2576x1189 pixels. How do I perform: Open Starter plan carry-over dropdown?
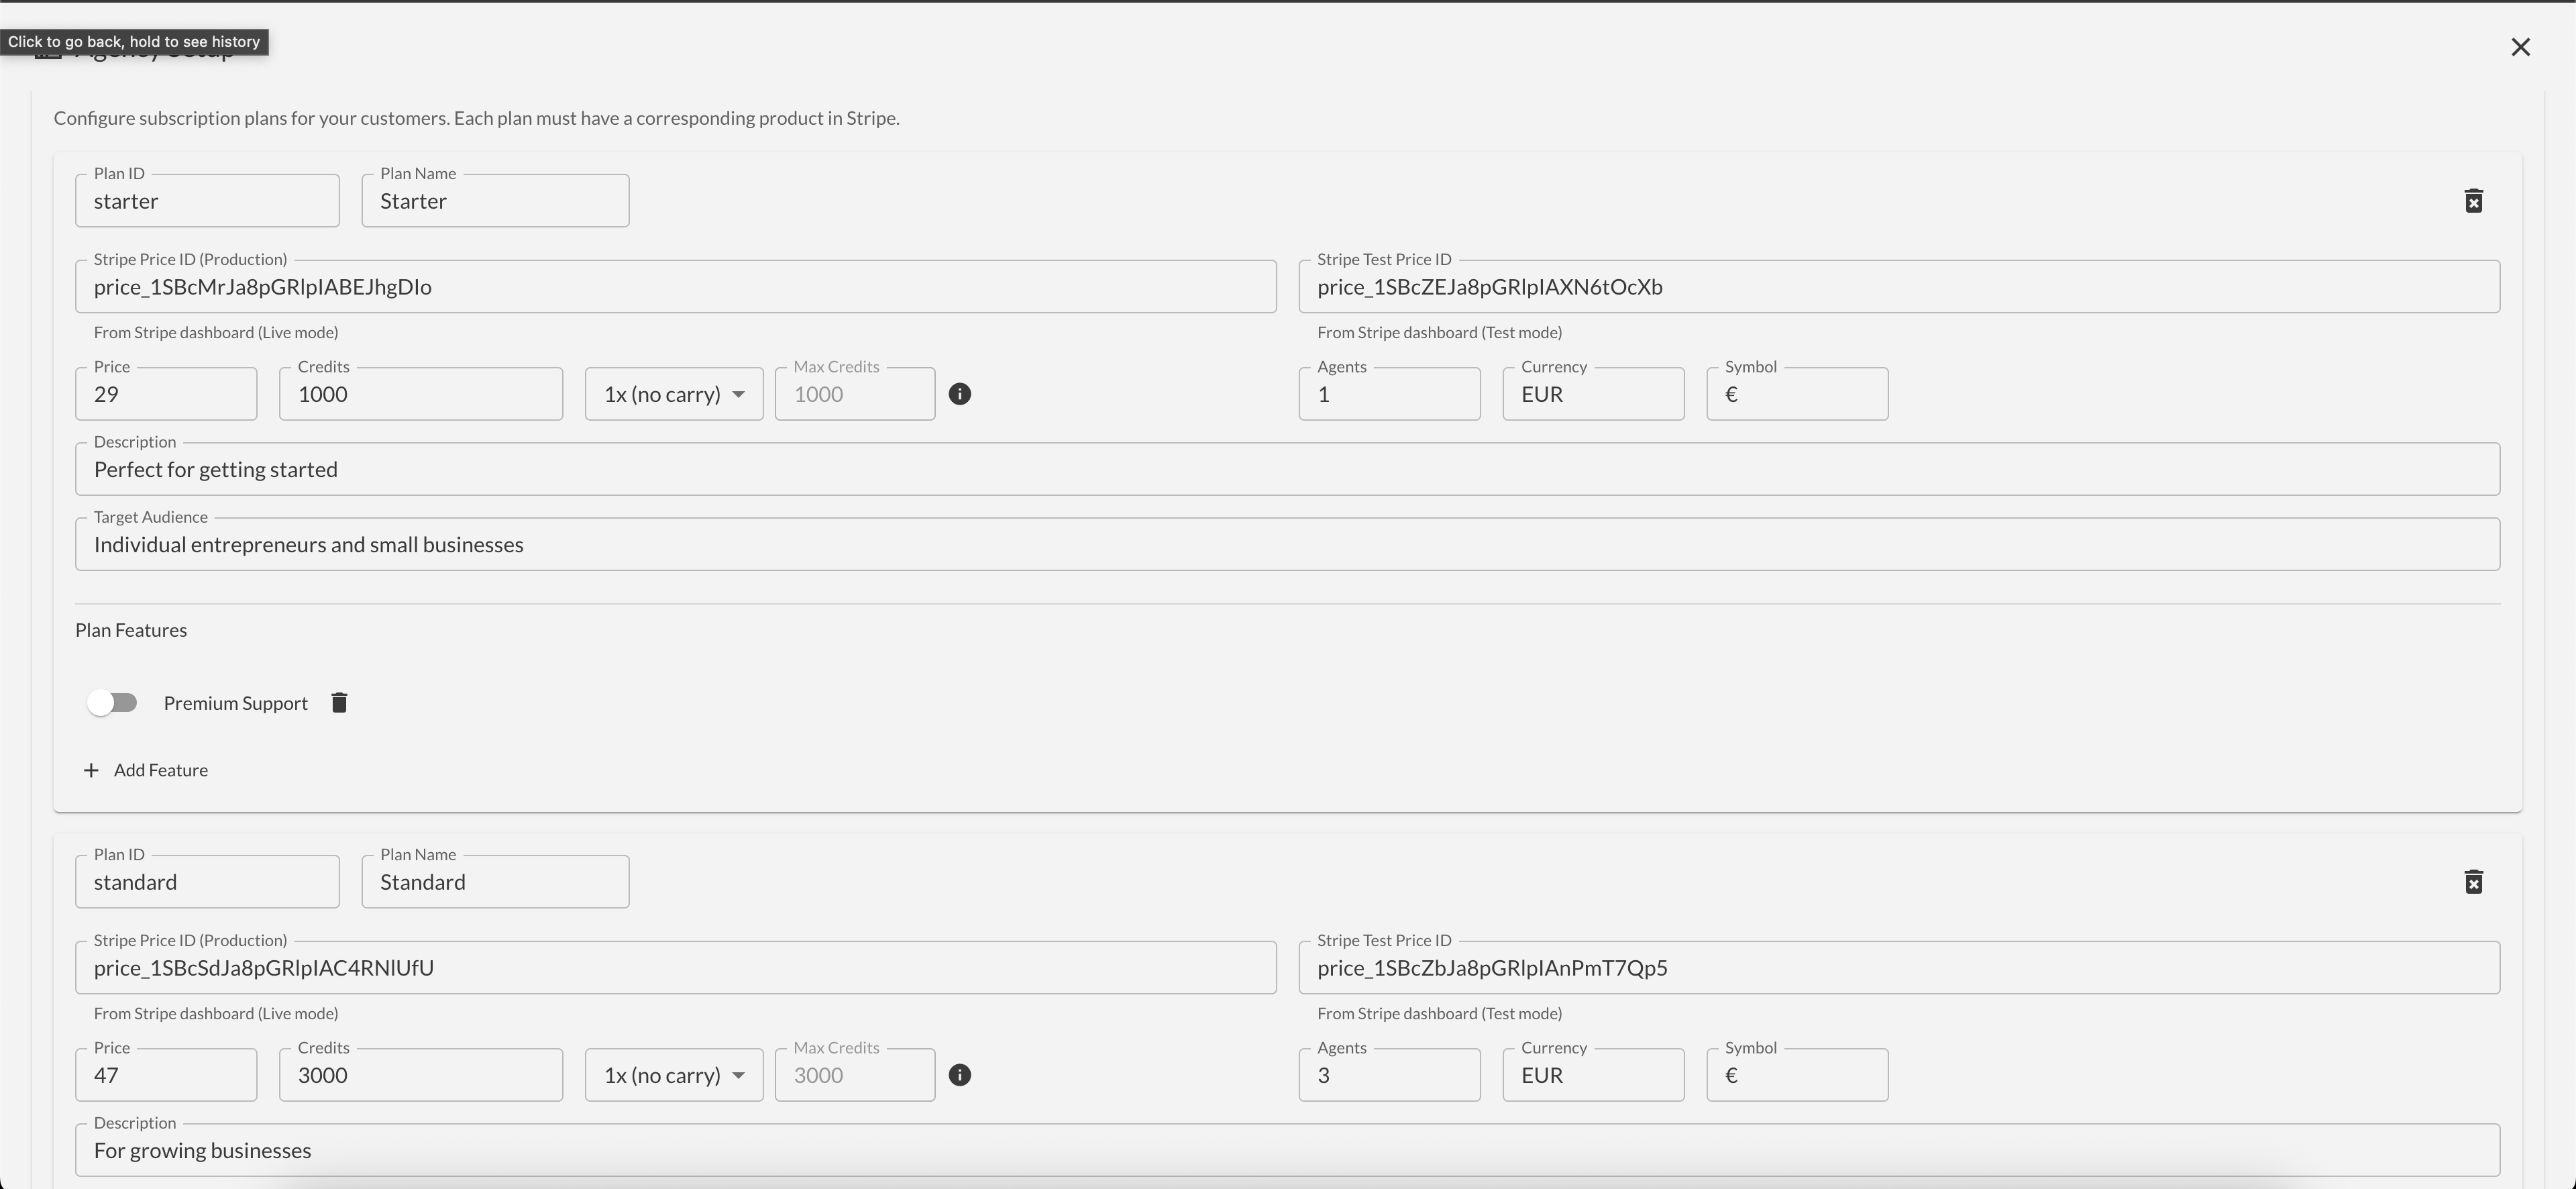pos(673,394)
